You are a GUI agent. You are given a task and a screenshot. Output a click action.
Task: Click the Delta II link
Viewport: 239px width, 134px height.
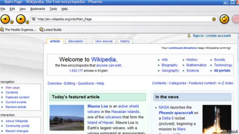pos(168,118)
